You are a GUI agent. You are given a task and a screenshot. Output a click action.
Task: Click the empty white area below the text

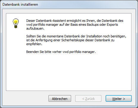pos(69,72)
